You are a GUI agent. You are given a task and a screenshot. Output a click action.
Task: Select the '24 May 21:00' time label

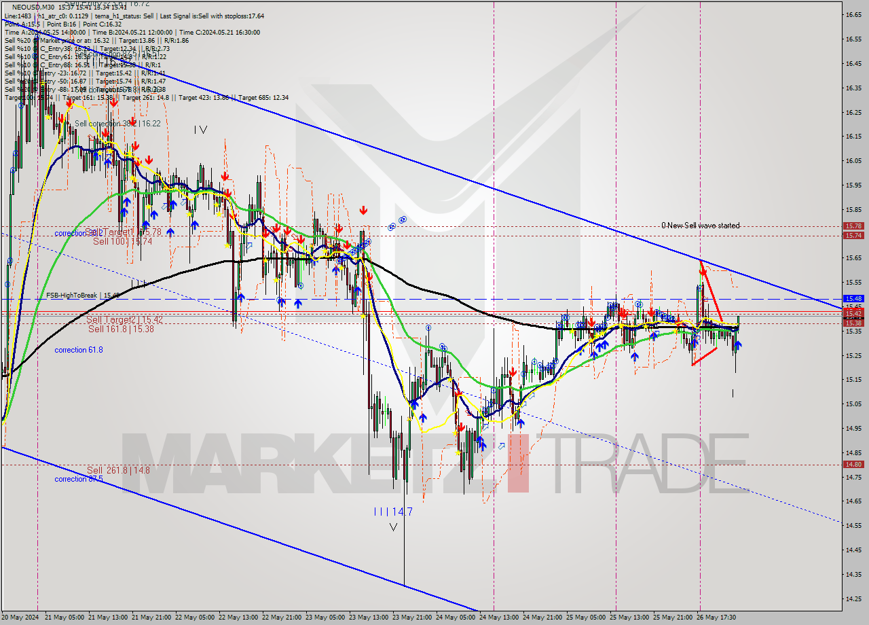(541, 618)
